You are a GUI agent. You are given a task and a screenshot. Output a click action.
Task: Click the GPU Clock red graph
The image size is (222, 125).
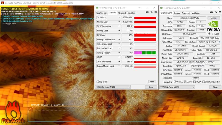(145, 17)
